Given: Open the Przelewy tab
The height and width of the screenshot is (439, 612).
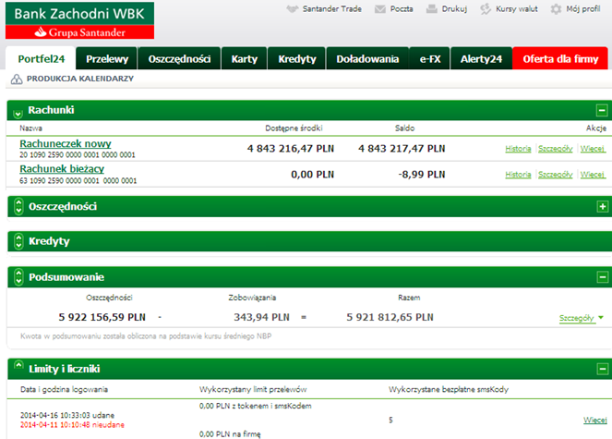Looking at the screenshot, I should tap(107, 58).
